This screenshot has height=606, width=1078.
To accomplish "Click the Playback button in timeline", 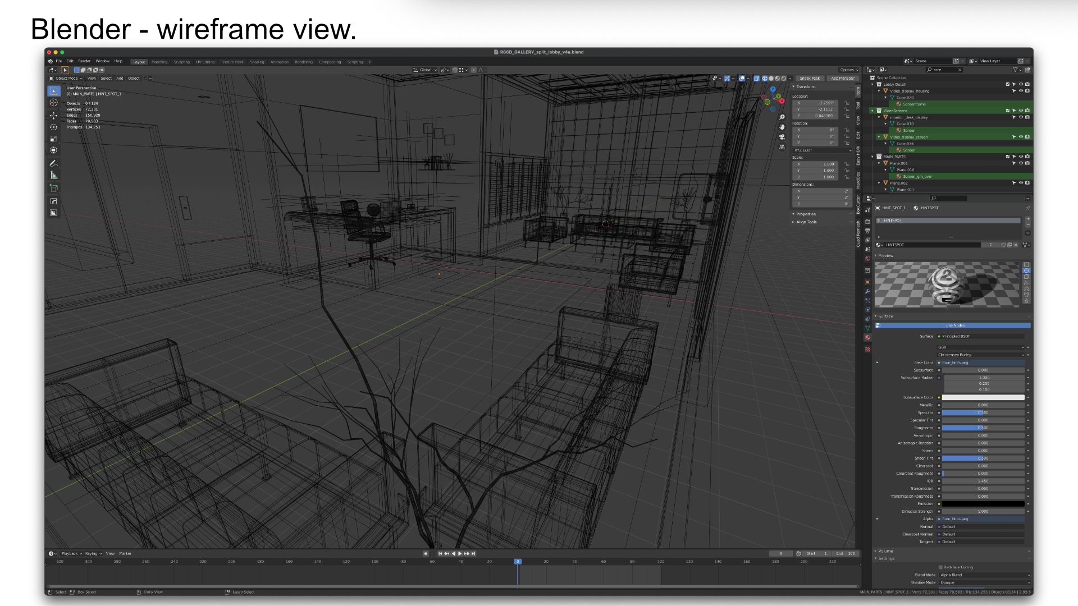I will coord(71,554).
